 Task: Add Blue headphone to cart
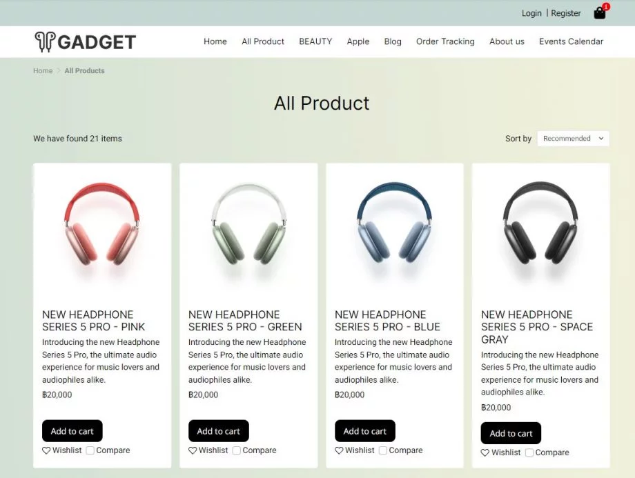tap(365, 431)
